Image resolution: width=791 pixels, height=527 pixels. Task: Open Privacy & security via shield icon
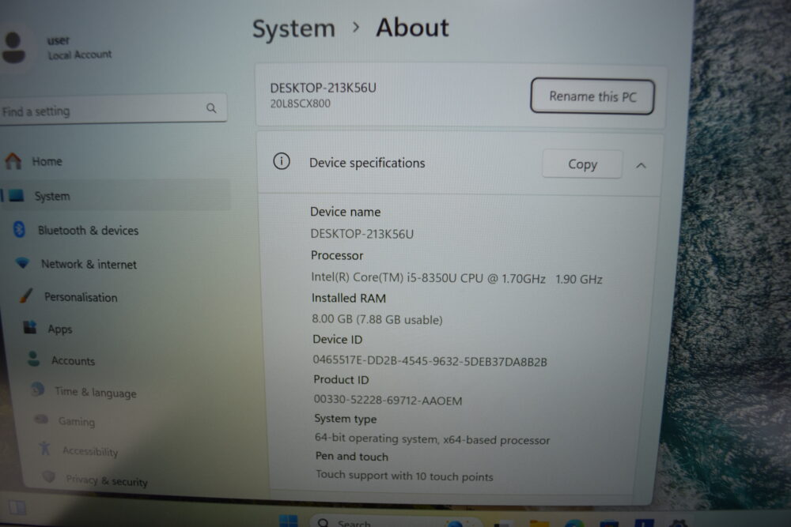tap(49, 476)
